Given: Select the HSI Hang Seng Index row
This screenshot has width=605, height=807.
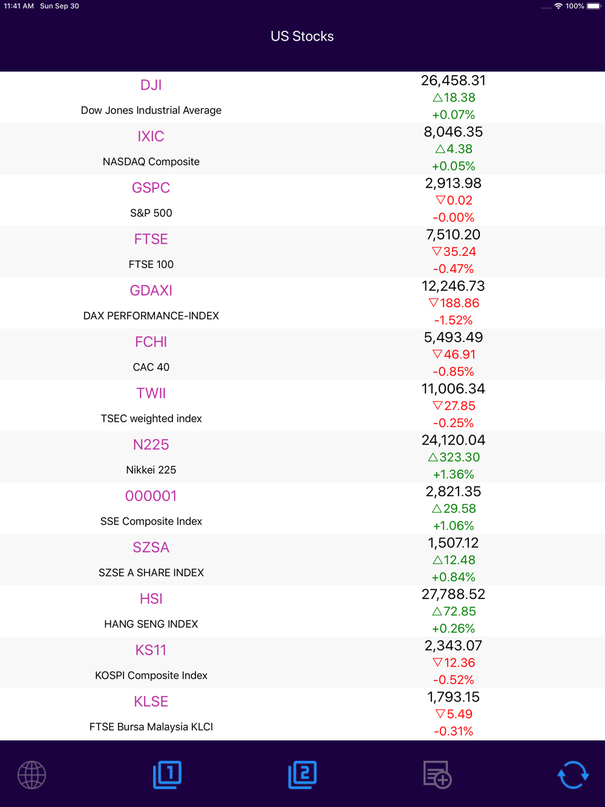Looking at the screenshot, I should [x=302, y=612].
